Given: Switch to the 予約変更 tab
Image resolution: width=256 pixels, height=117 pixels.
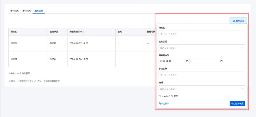Looking at the screenshot, I should click(x=14, y=11).
